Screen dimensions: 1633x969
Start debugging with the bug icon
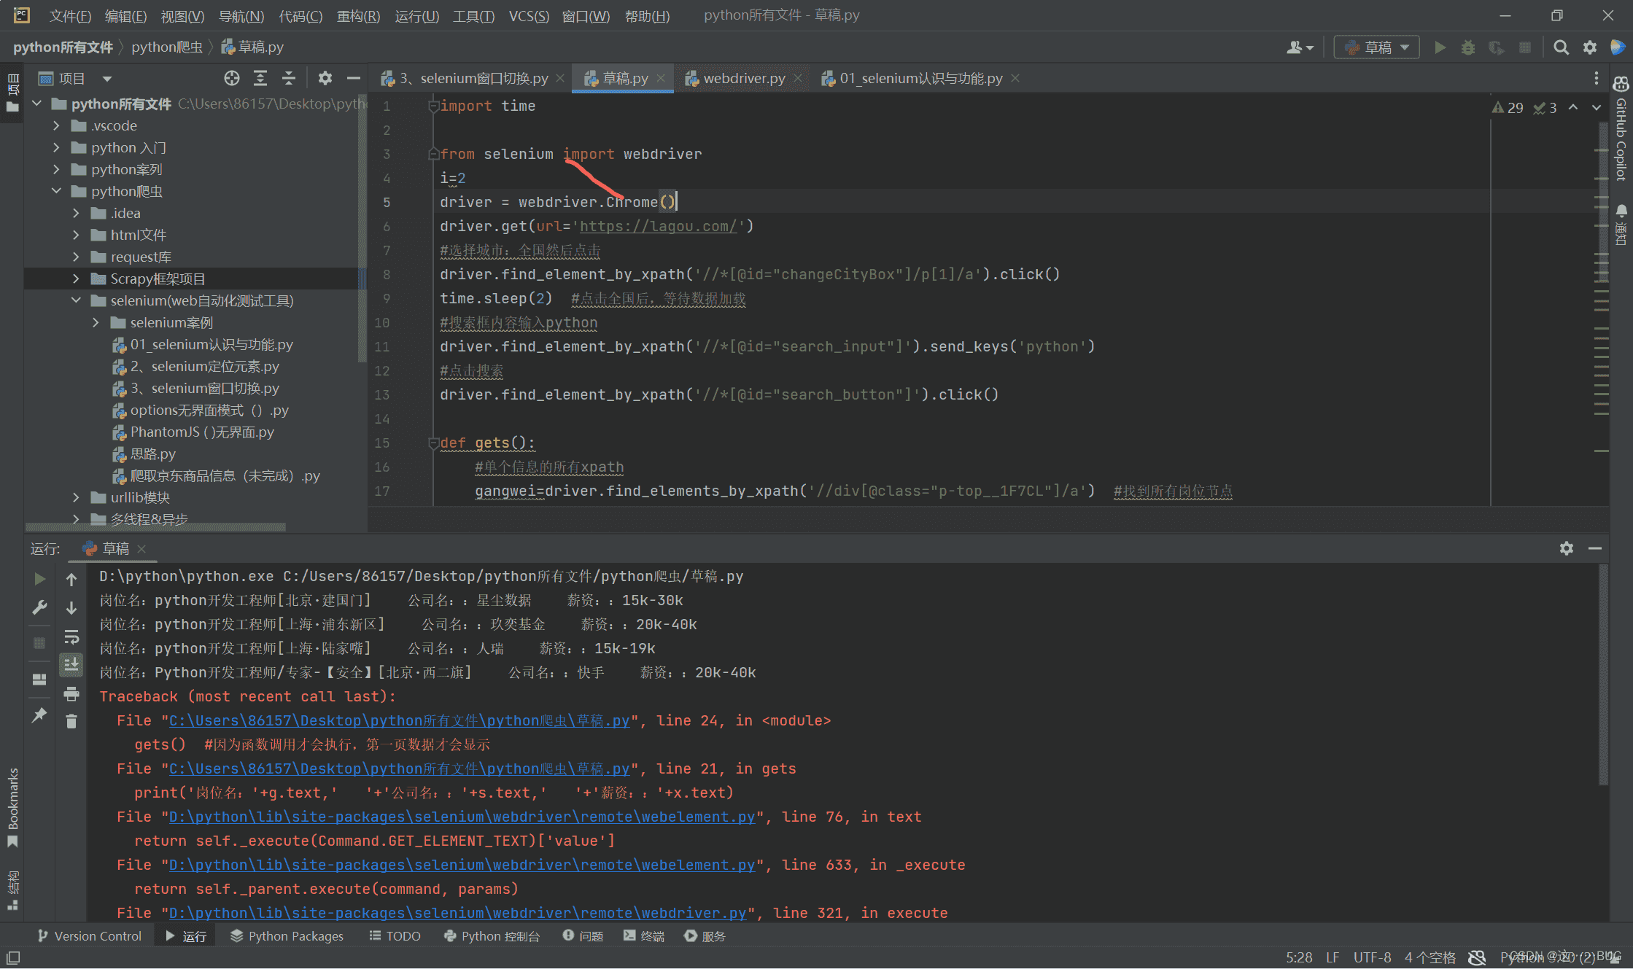(x=1467, y=47)
